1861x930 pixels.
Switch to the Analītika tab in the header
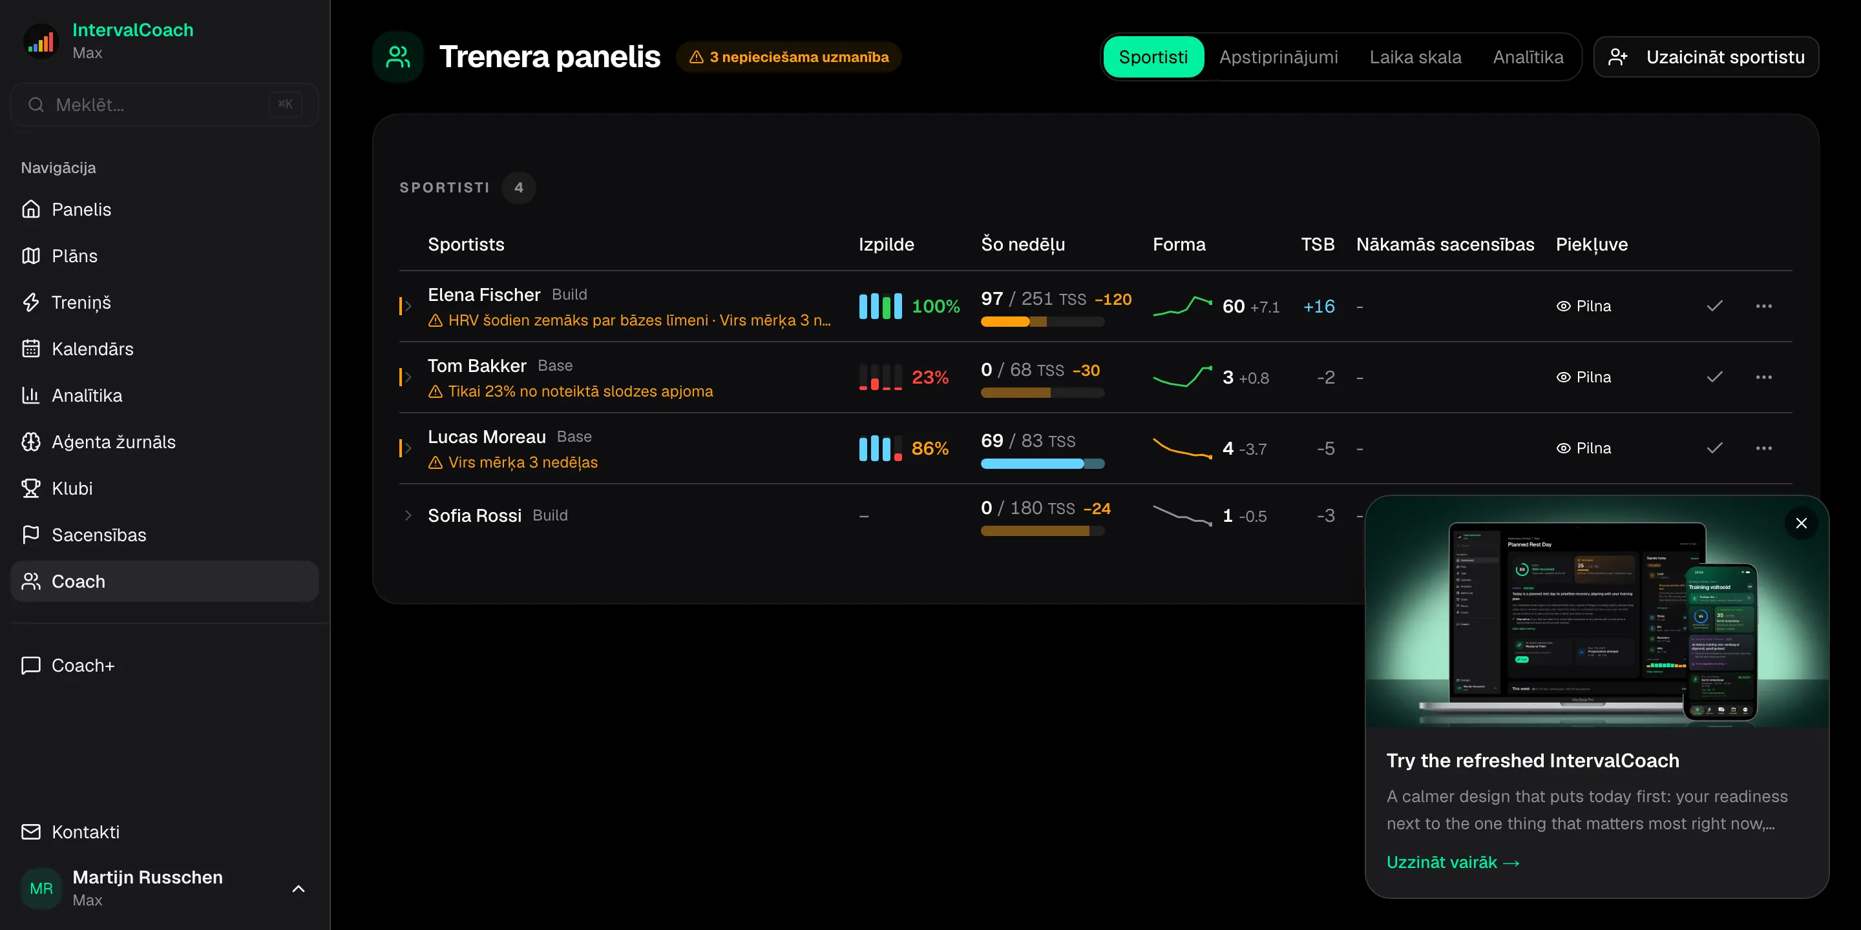pos(1528,57)
